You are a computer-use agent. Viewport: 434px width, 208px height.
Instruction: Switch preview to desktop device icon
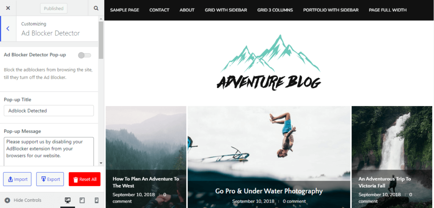(67, 200)
